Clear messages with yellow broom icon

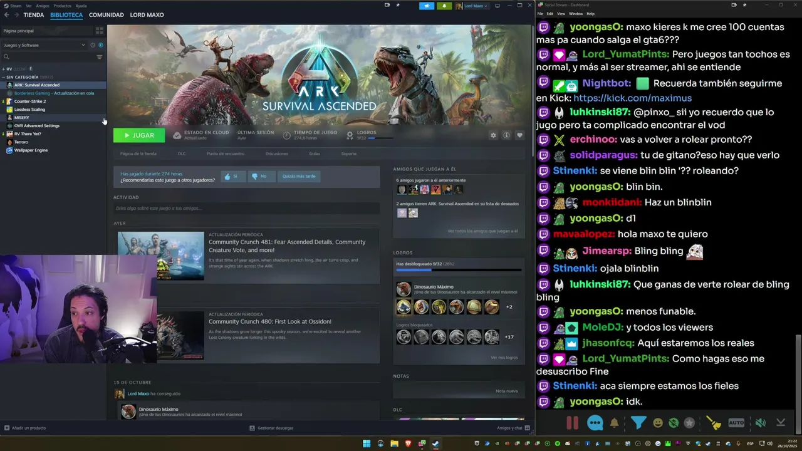tap(714, 423)
